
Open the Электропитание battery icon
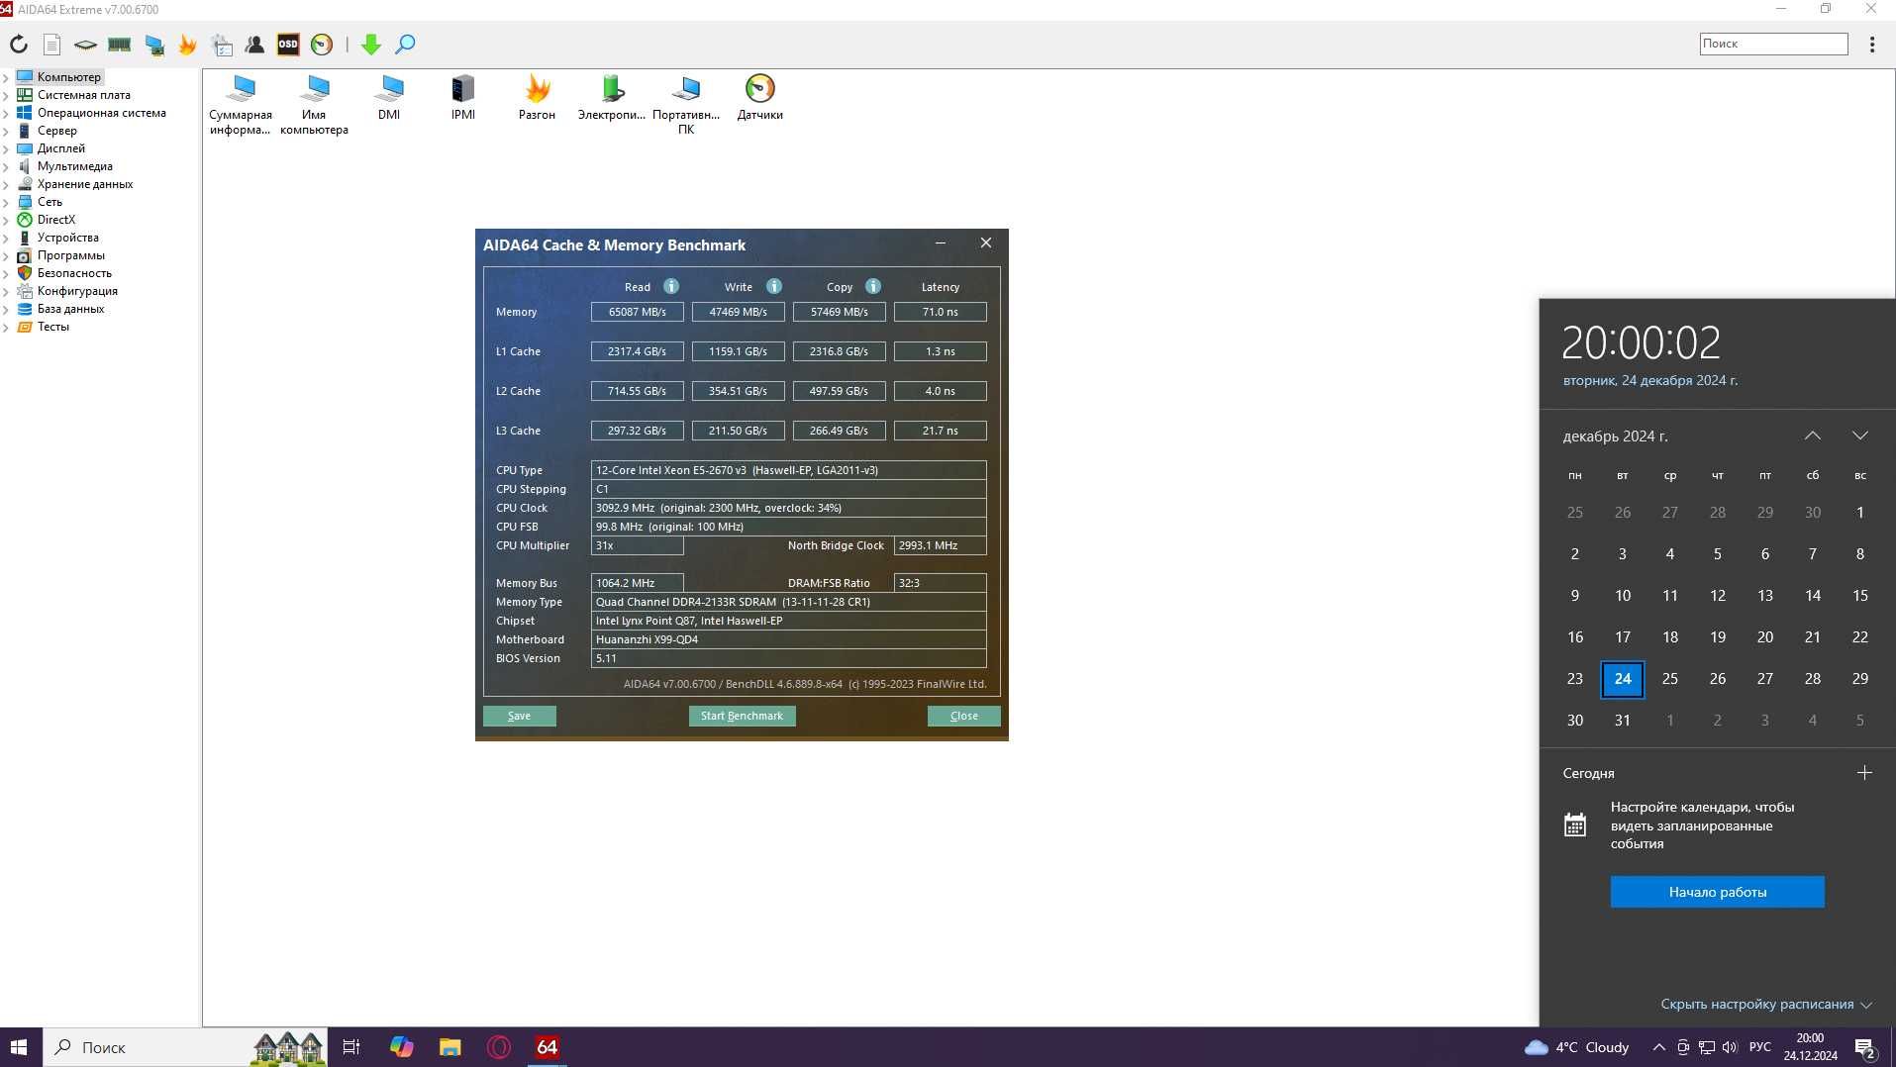612,97
